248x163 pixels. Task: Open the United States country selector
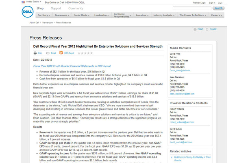pos(33,2)
